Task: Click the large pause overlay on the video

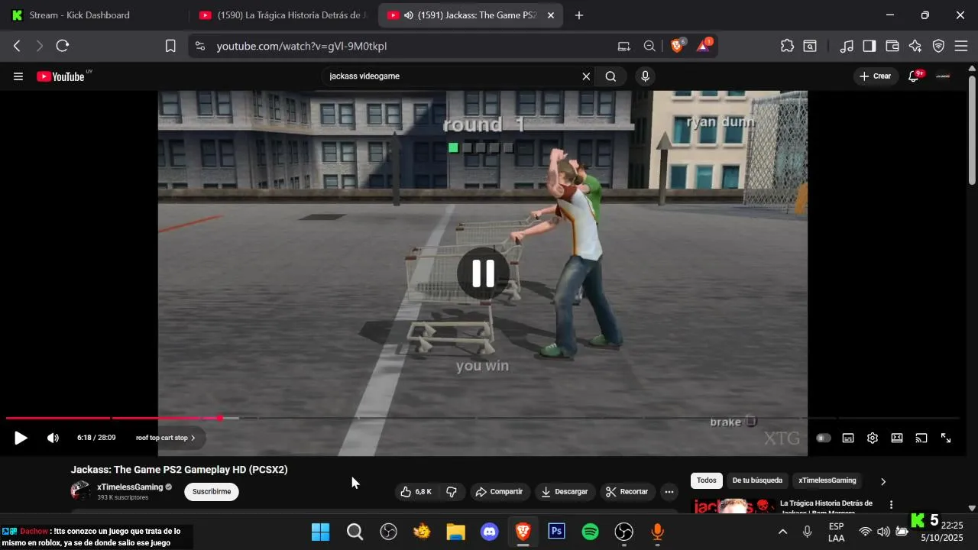Action: click(x=483, y=273)
